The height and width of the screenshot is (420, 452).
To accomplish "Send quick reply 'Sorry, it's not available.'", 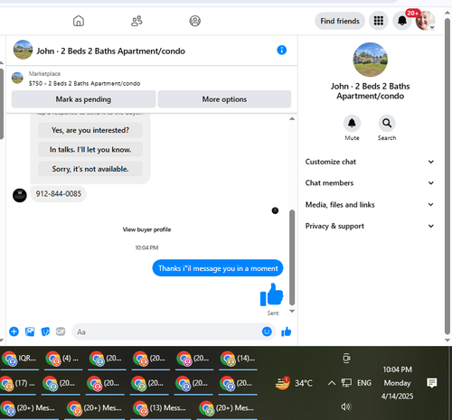I will 90,169.
